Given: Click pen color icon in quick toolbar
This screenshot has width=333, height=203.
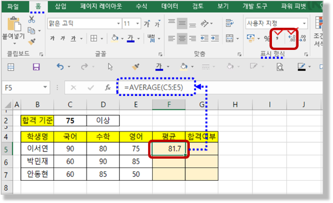Looking at the screenshot, I should click(301, 67).
